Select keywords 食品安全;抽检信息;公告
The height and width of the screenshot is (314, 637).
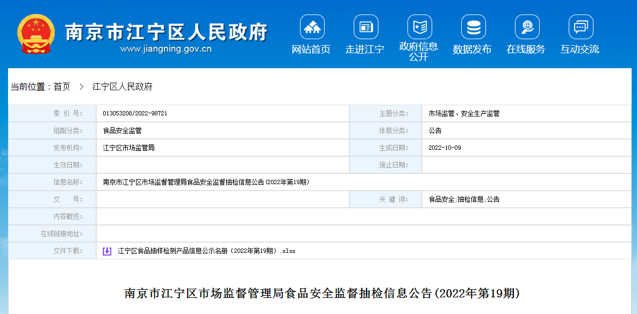point(464,199)
